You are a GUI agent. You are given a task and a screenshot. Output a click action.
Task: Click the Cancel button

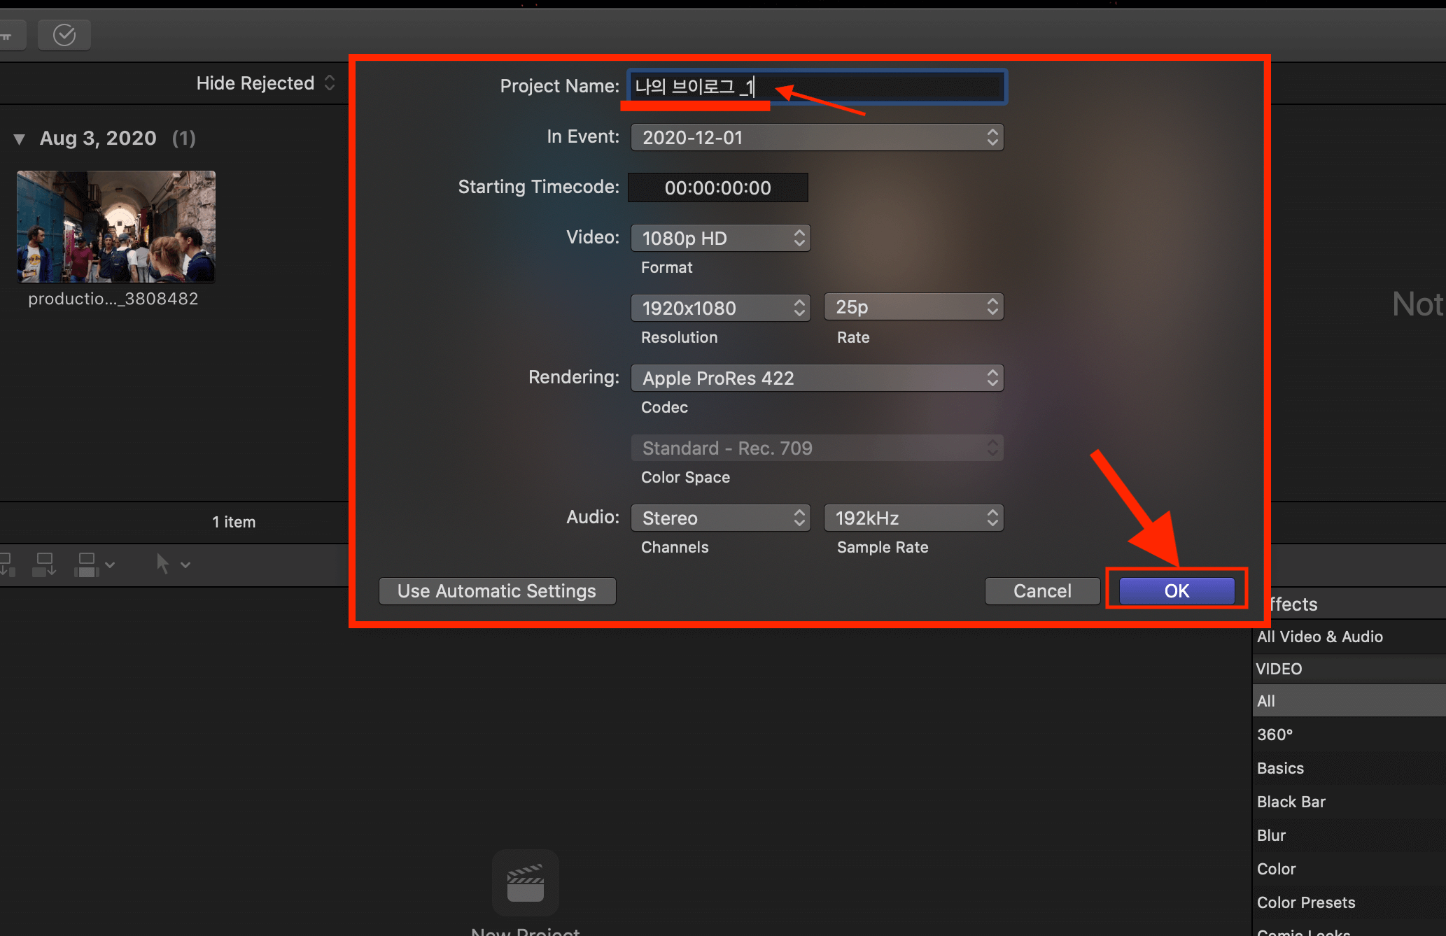pyautogui.click(x=1041, y=591)
